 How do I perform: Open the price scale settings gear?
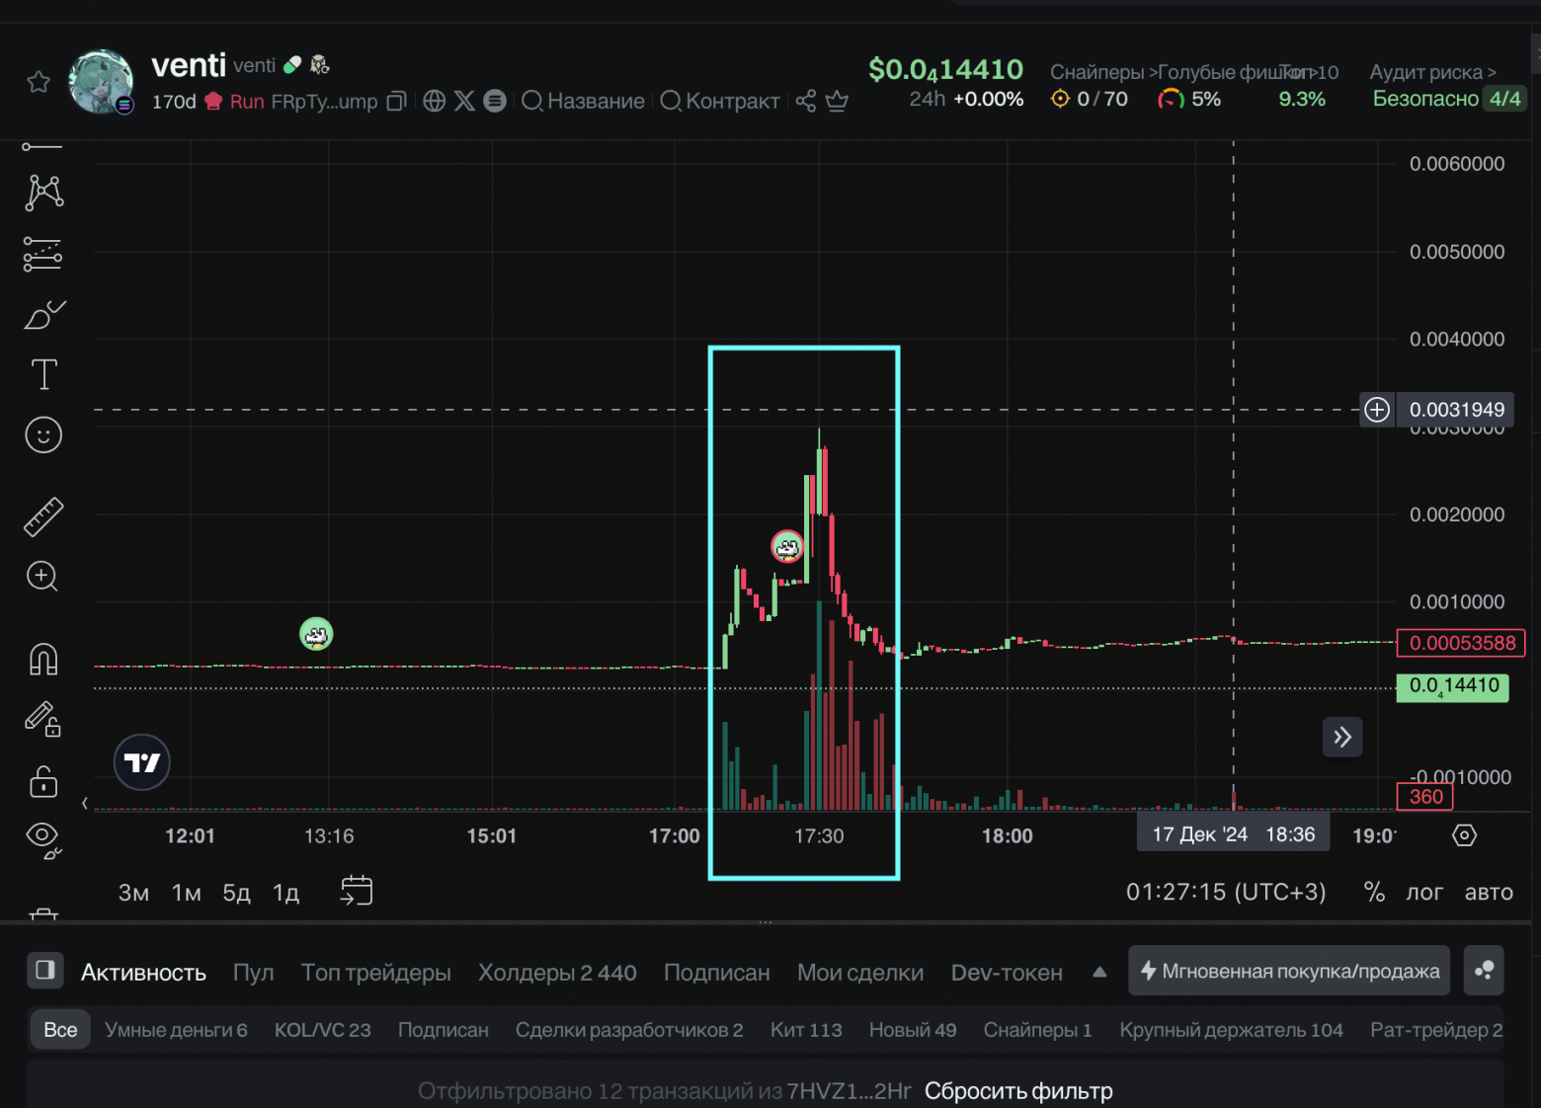tap(1464, 835)
